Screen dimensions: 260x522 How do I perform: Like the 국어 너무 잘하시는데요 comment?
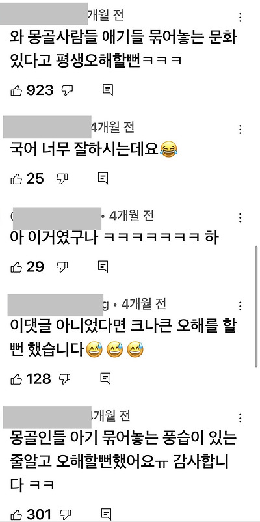pos(16,179)
